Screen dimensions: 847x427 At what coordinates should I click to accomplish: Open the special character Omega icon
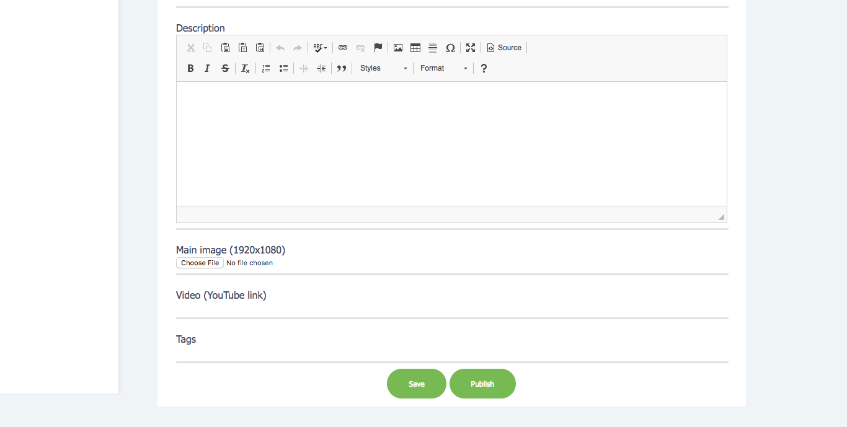point(450,48)
